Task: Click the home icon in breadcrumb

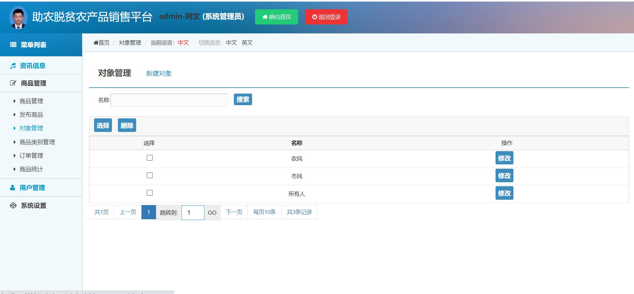Action: coord(96,43)
